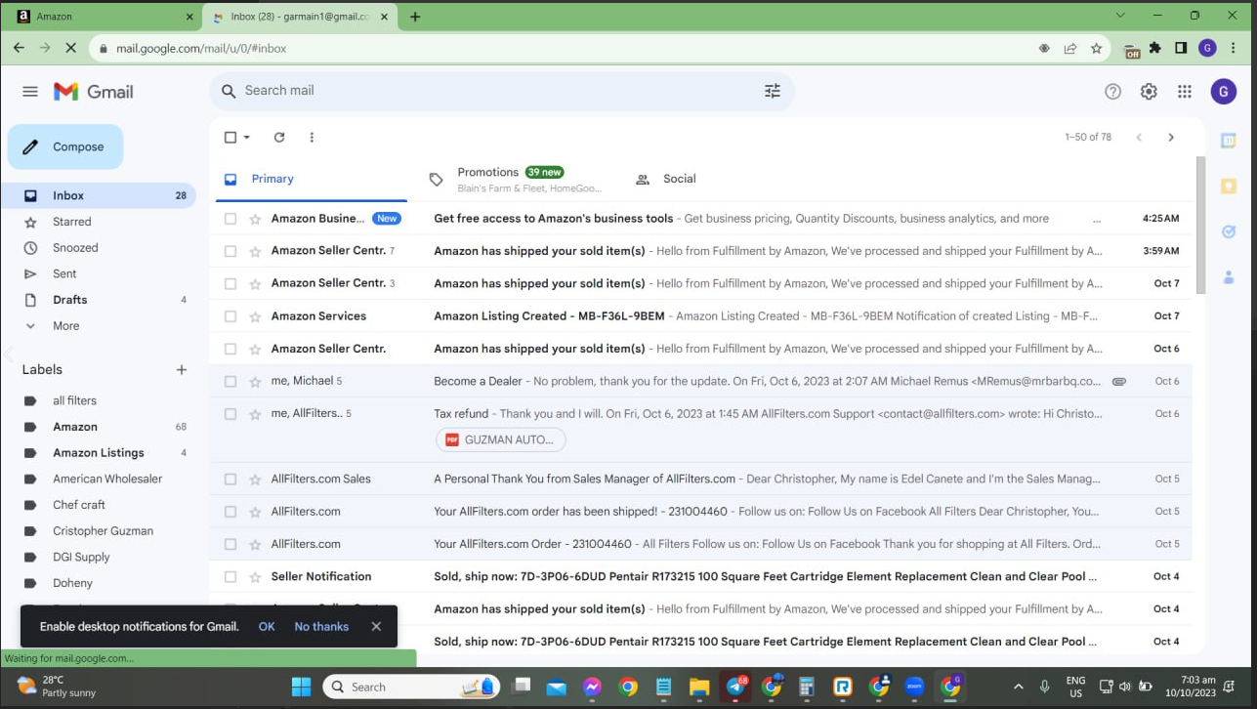
Task: Open Gmail settings gear icon
Action: tap(1149, 91)
